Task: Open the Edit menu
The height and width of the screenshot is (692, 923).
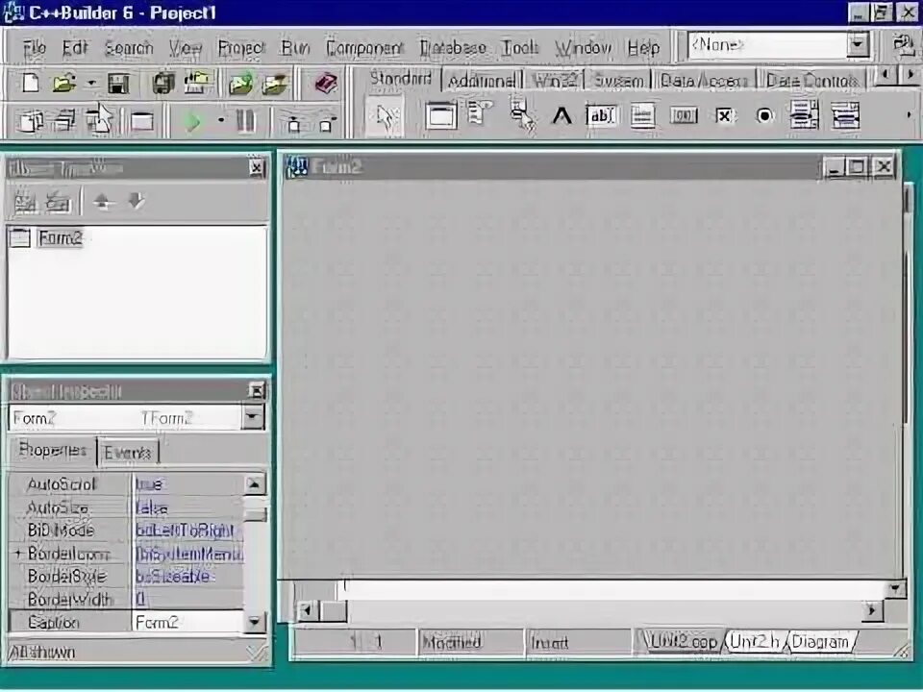Action: [x=75, y=48]
